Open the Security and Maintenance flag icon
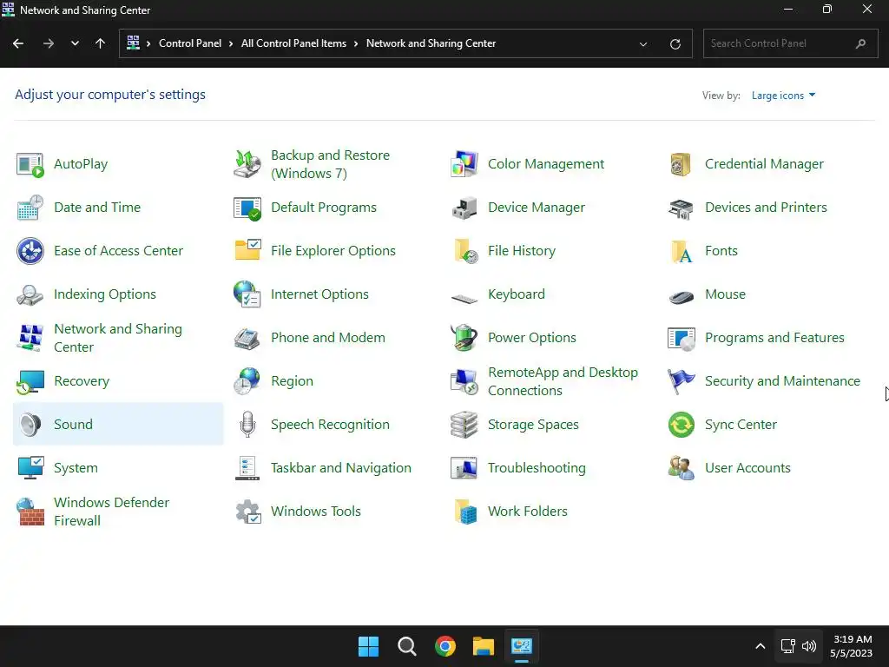The width and height of the screenshot is (889, 667). (681, 382)
